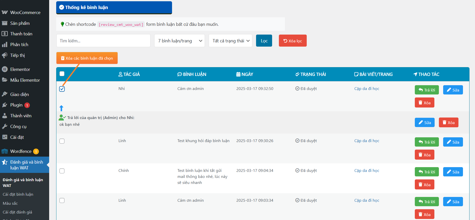
Task: Click the WooCommerce icon in sidebar
Action: 5,12
